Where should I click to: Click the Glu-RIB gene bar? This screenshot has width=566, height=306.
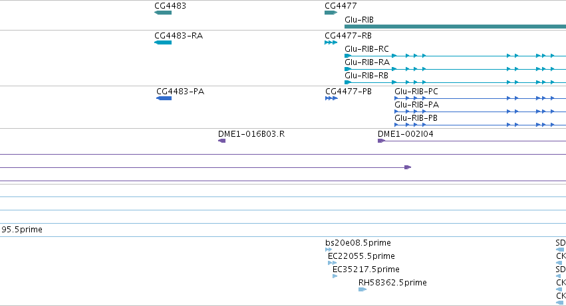click(455, 27)
